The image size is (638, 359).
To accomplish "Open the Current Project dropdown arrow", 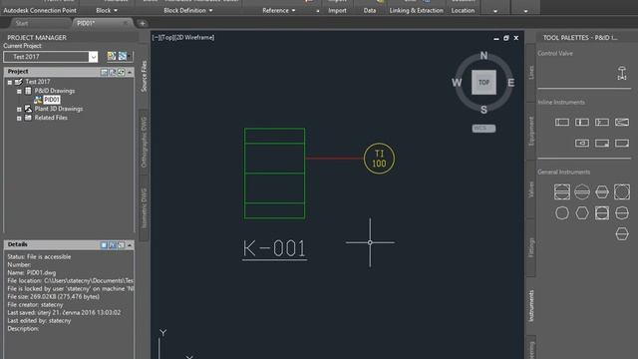I will pyautogui.click(x=93, y=57).
